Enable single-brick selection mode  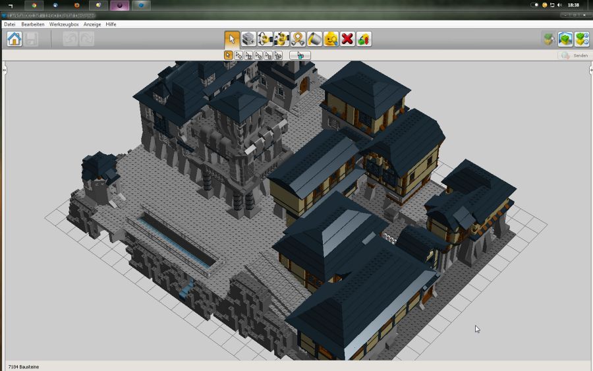click(229, 55)
